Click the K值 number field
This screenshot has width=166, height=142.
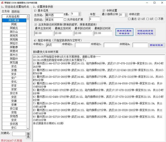tap(75, 14)
